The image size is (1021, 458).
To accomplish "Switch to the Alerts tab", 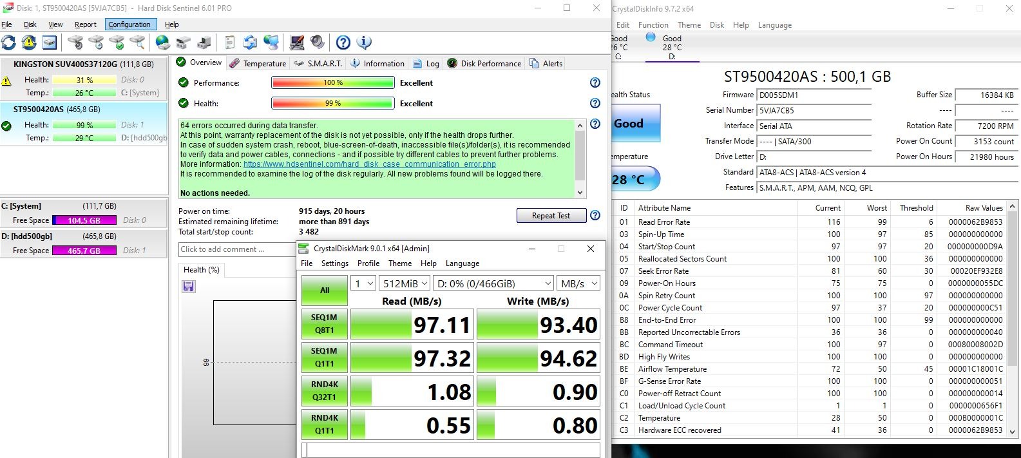I will coord(546,63).
